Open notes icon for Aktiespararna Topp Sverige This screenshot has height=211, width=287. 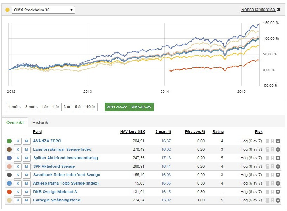pyautogui.click(x=267, y=184)
